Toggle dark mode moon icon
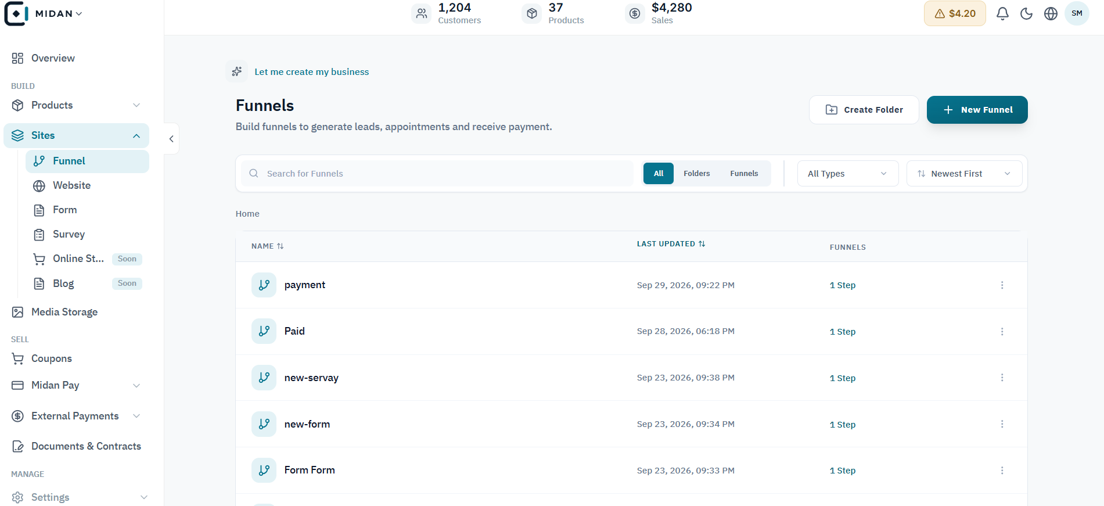The image size is (1104, 506). coord(1026,13)
